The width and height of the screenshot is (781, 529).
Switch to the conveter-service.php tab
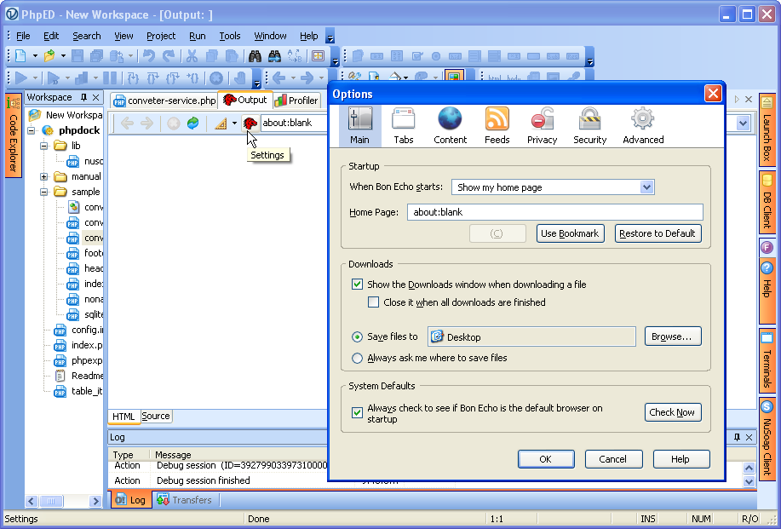coord(165,101)
